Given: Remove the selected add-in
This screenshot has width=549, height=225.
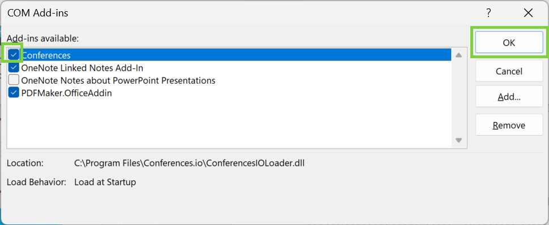Looking at the screenshot, I should tap(509, 125).
